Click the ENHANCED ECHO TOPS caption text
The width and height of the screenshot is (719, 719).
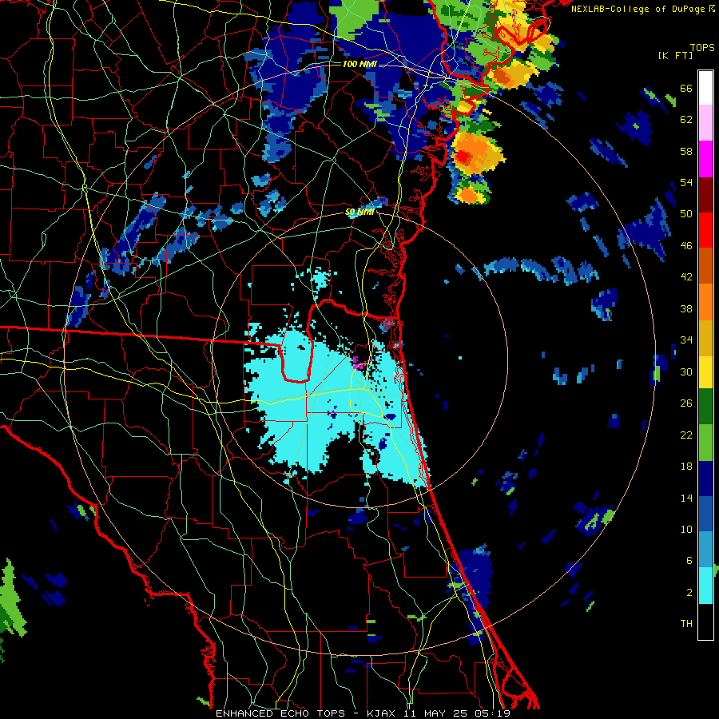pos(280,713)
